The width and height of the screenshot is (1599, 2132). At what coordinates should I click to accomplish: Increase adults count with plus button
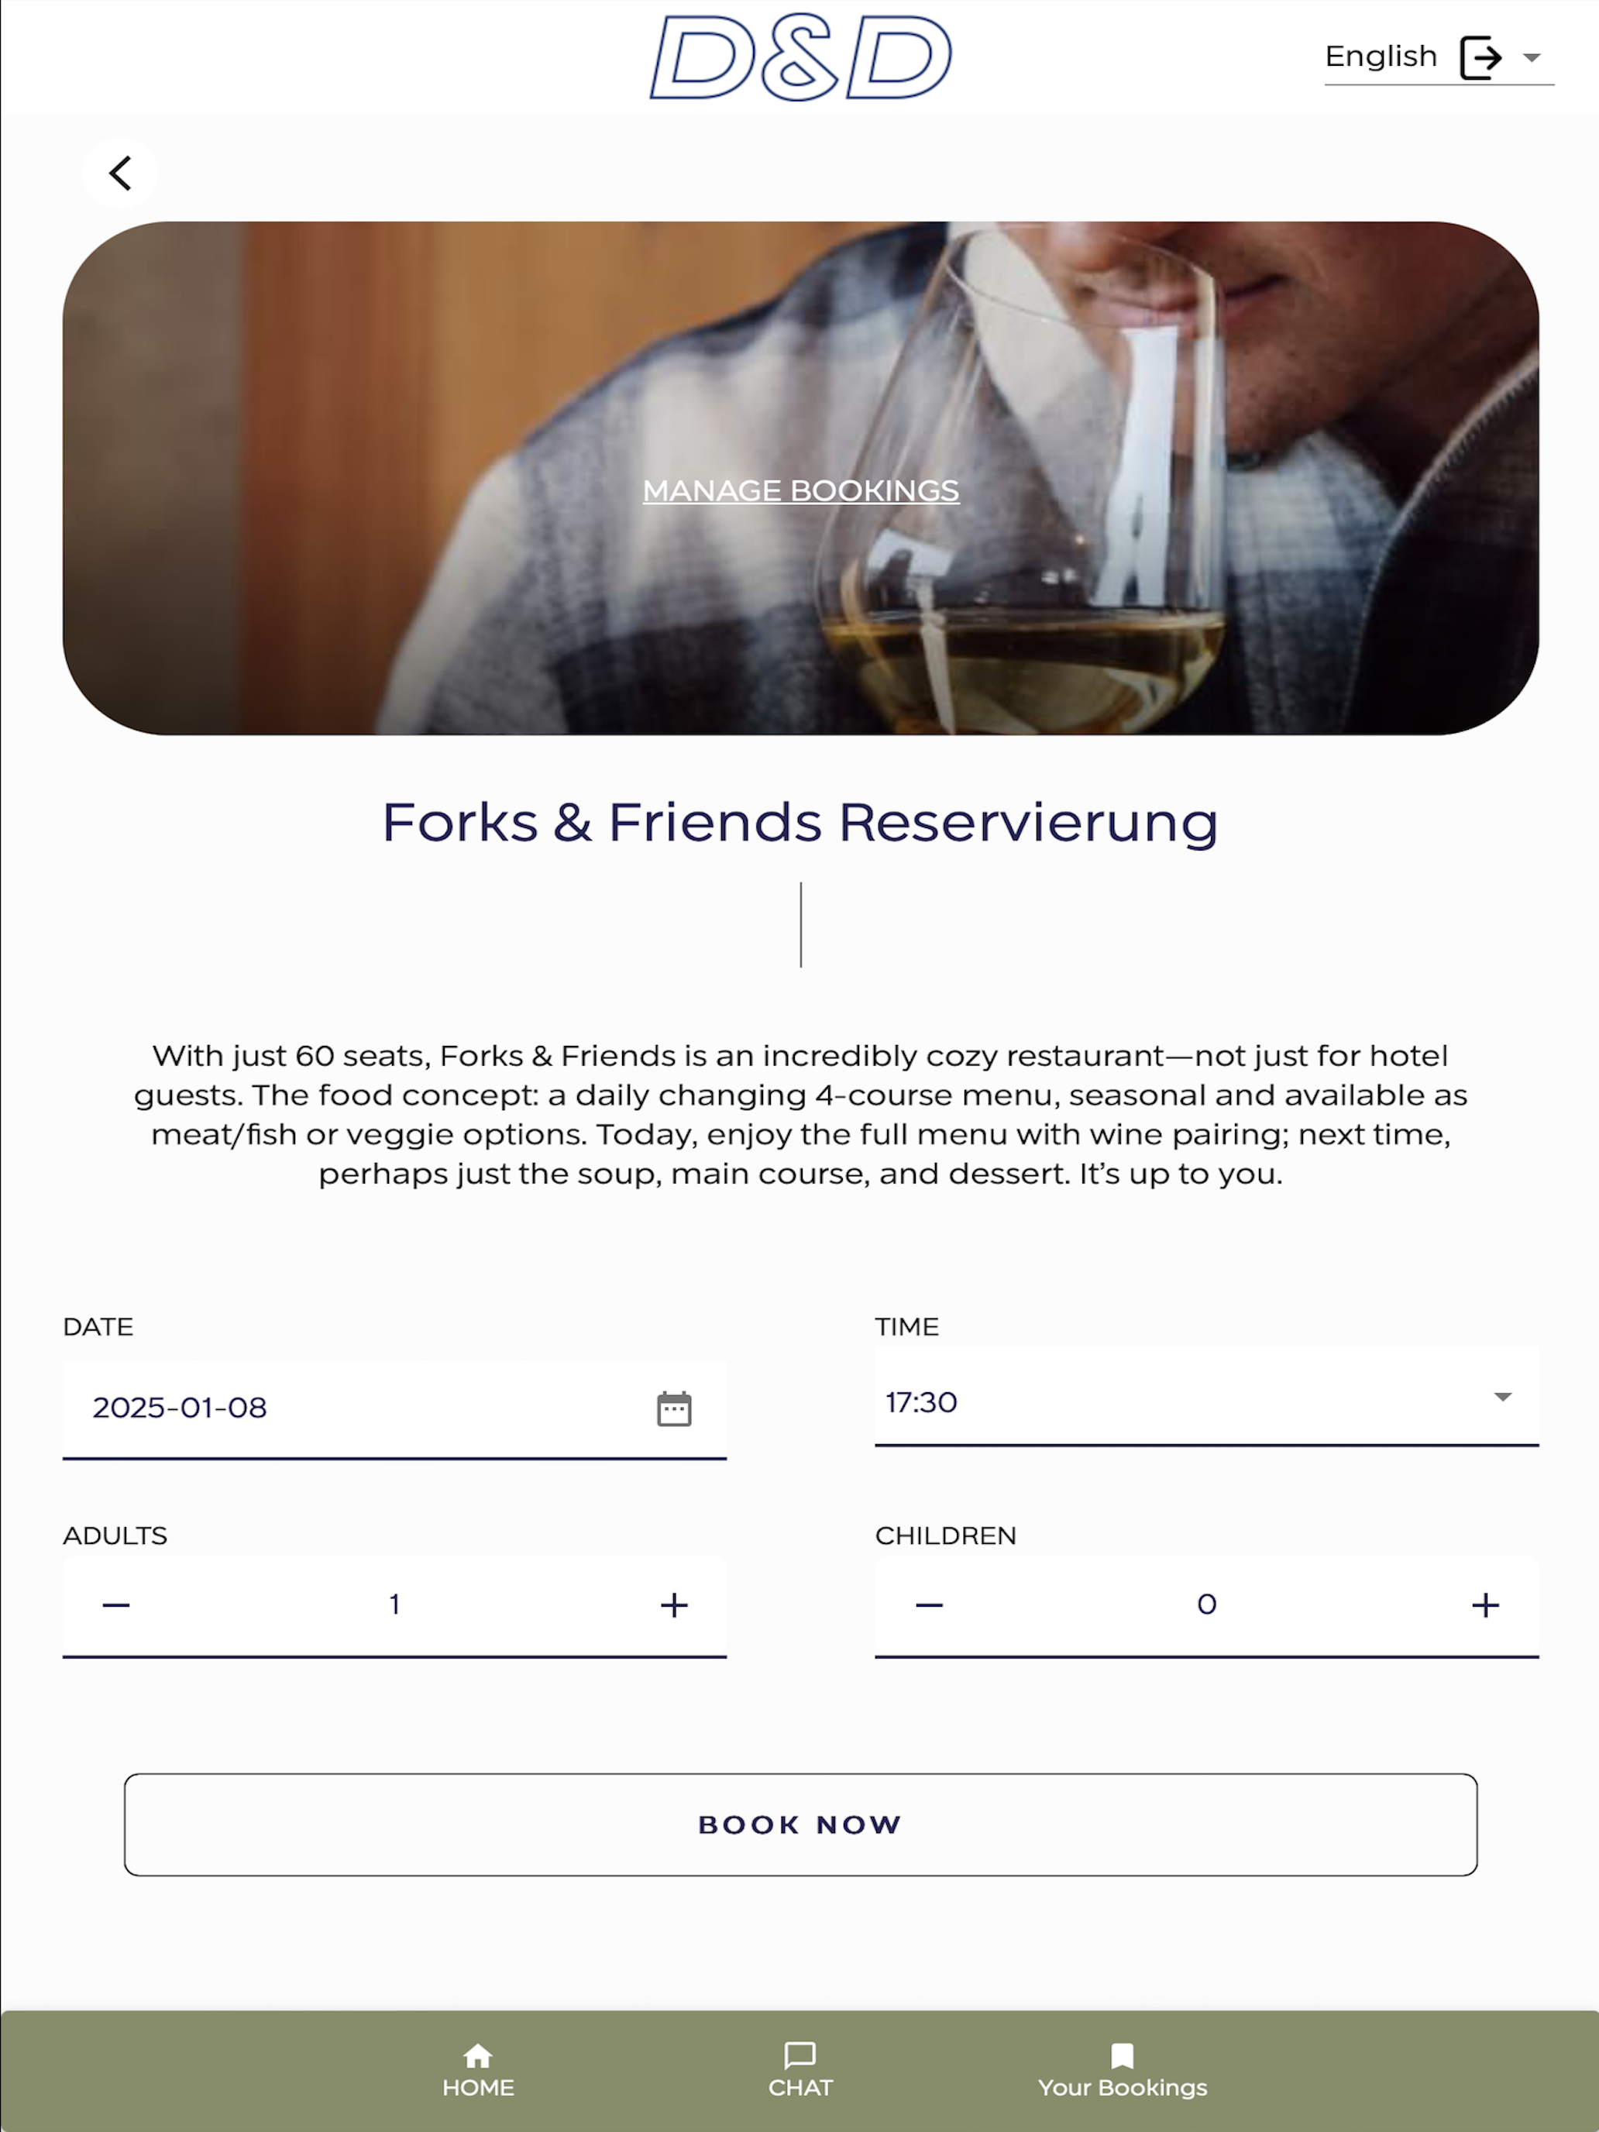(674, 1604)
